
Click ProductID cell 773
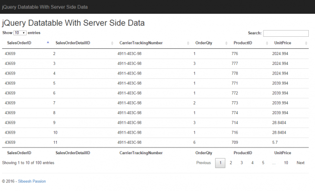pyautogui.click(x=235, y=103)
